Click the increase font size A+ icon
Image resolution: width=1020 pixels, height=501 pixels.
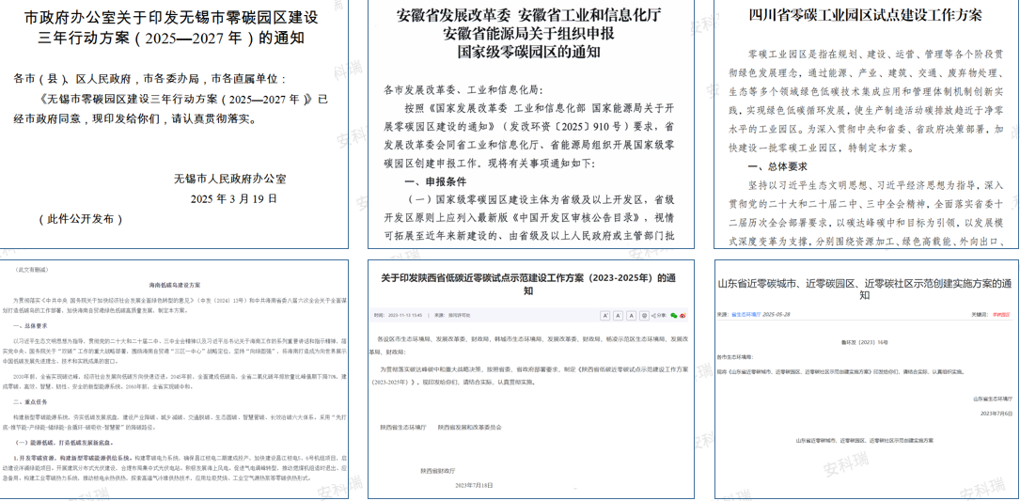click(605, 316)
